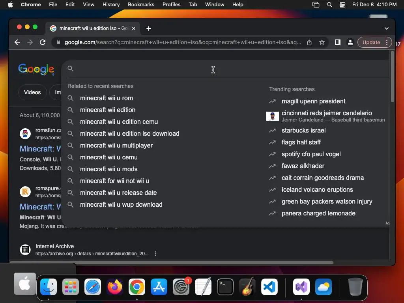Screen dimensions: 404x303
Task: Open the Chrome side panel icon
Action: pos(338,42)
